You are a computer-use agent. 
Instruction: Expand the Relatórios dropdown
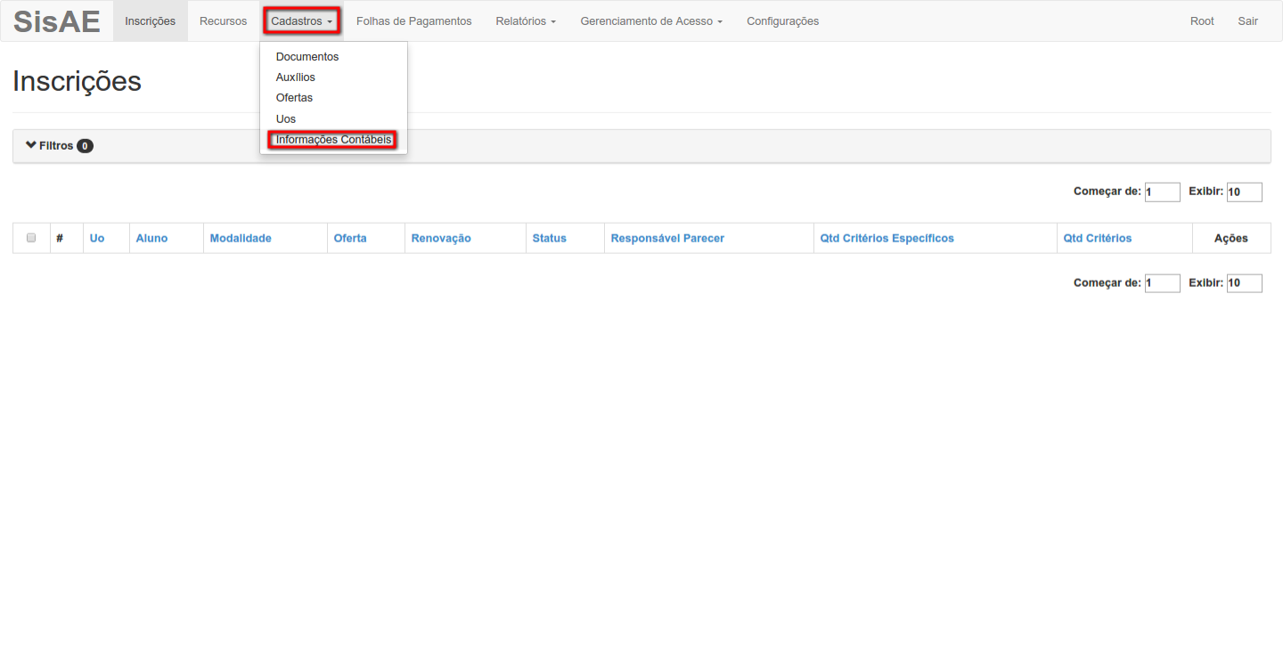(x=526, y=21)
